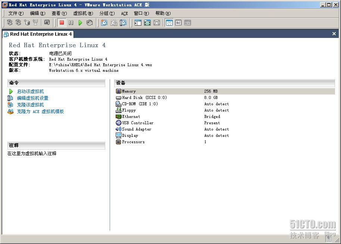Click the Processors chip device icon
Viewport: 341px width, 244px height.
tap(119, 142)
